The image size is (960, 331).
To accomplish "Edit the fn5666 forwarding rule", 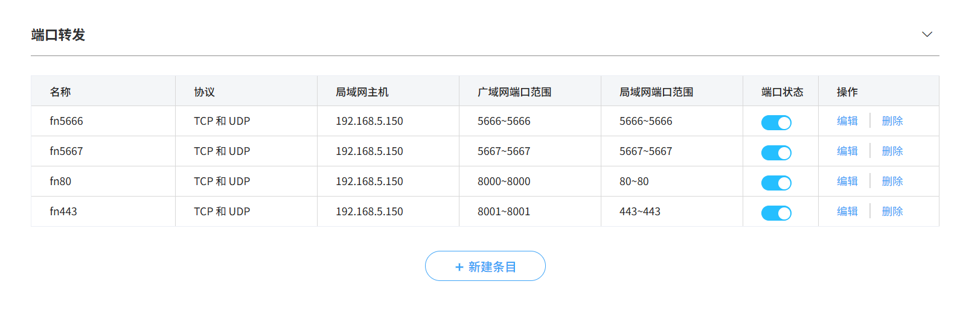I will [847, 121].
